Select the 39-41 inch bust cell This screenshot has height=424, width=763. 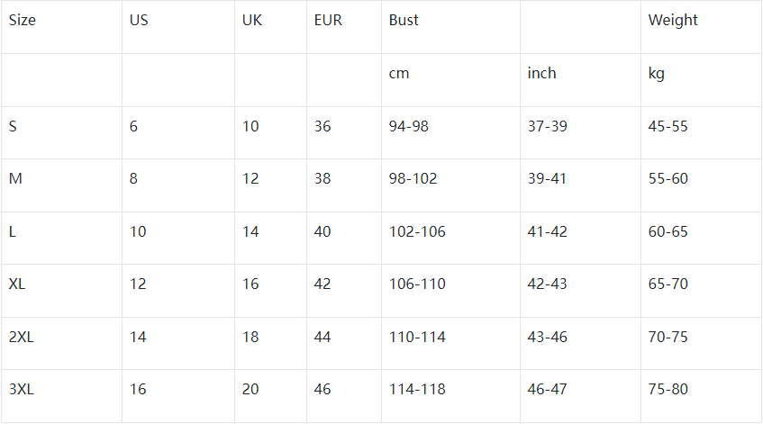coord(547,179)
